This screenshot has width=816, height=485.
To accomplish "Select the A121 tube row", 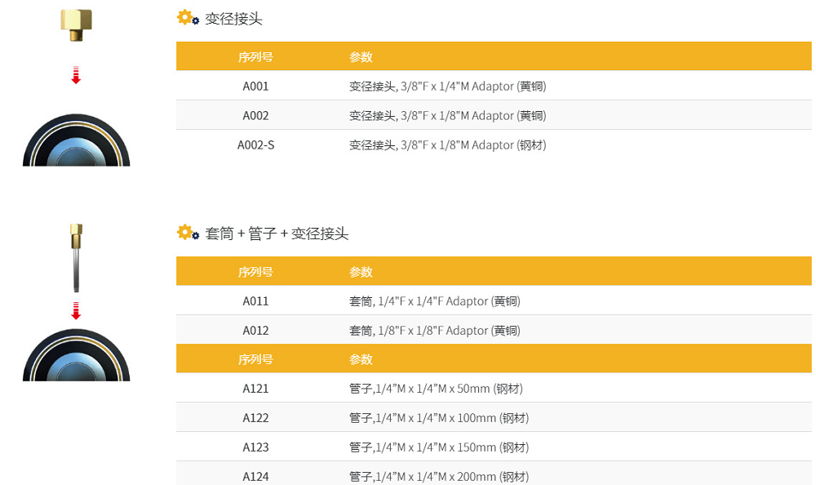I will coord(255,388).
